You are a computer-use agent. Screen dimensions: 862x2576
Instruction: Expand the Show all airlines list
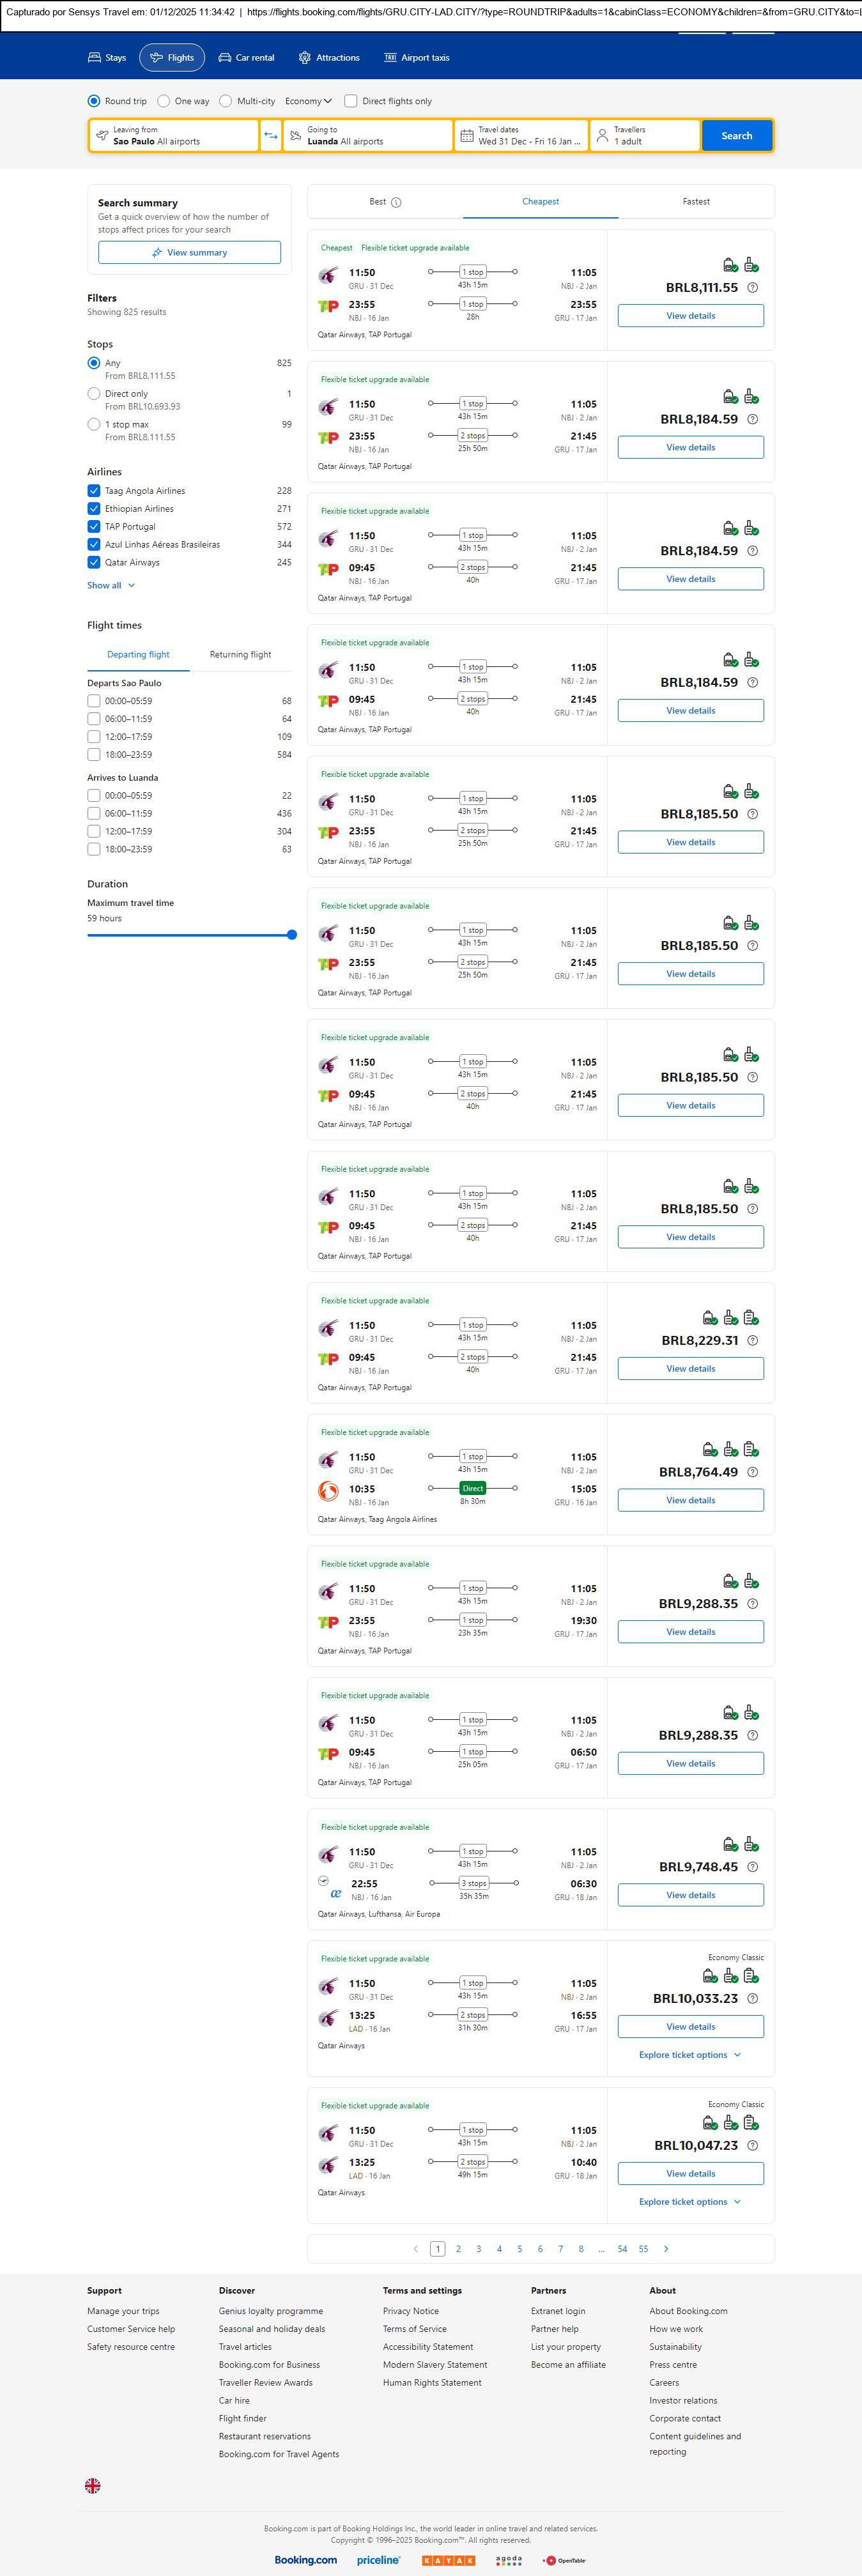coord(110,586)
